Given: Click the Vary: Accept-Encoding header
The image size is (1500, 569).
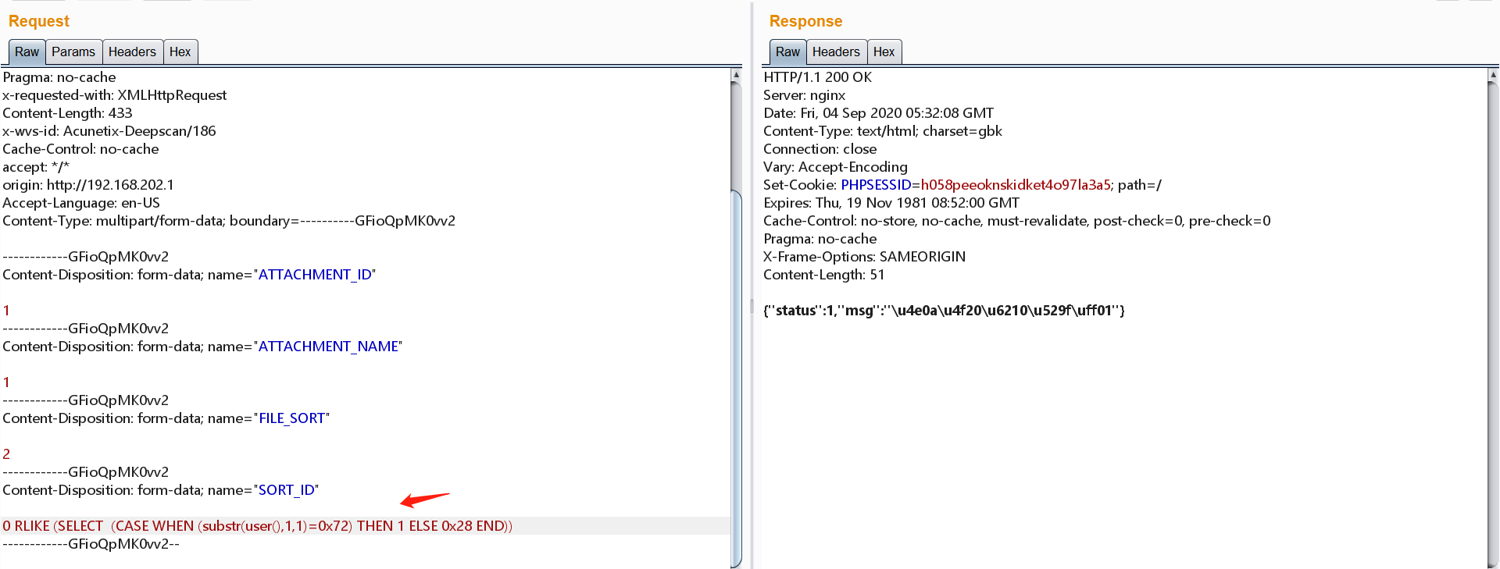Looking at the screenshot, I should point(835,167).
